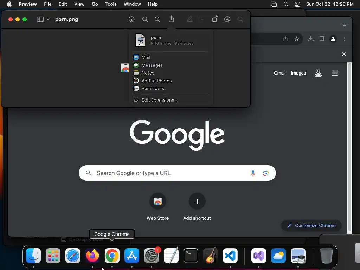Open Firefox from the Dock
Screen dimensions: 360x270
[92, 256]
